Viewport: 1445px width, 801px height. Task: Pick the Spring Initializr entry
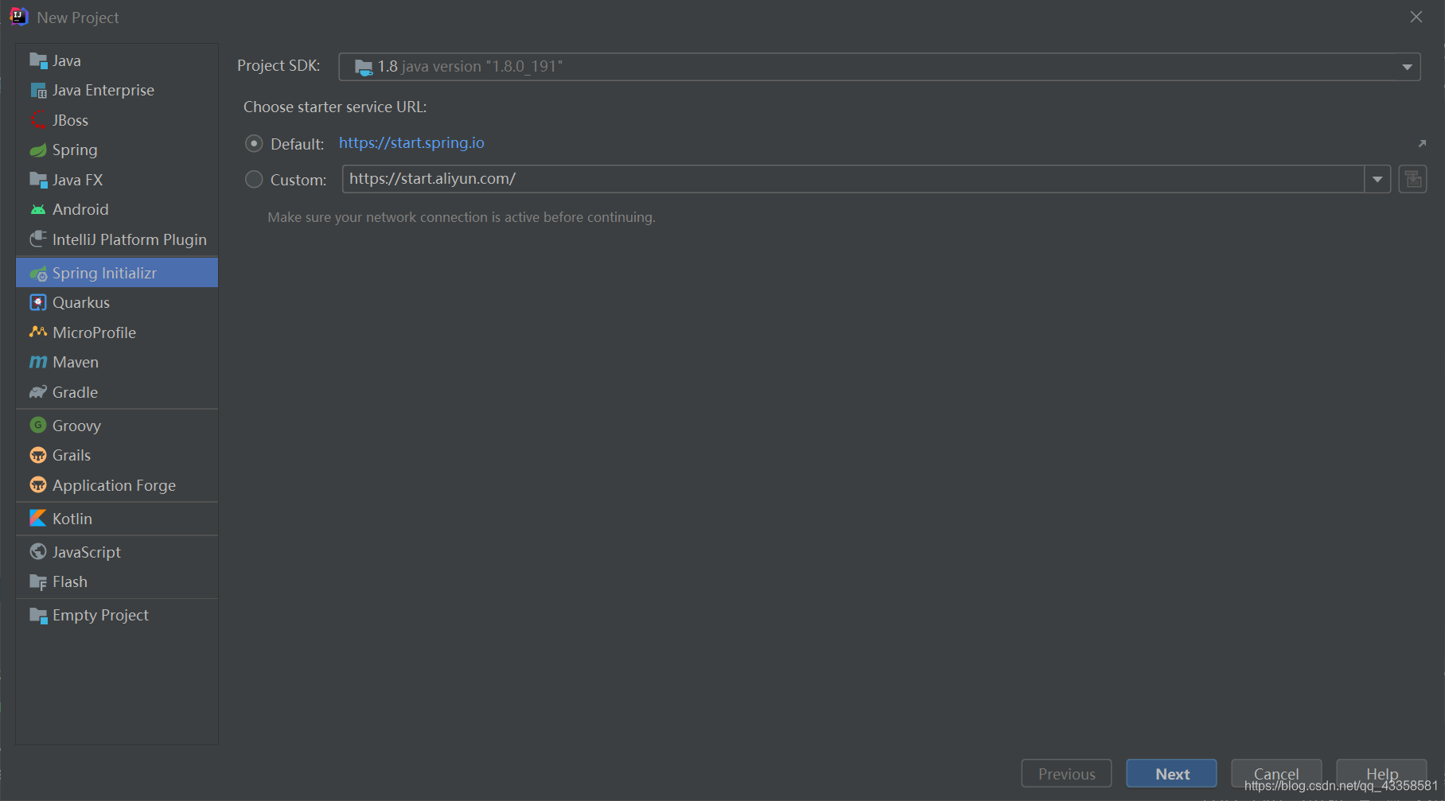(116, 273)
